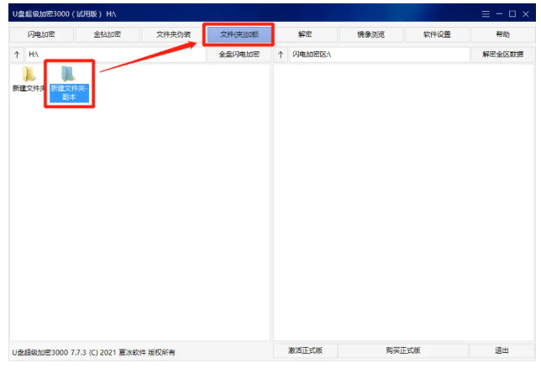Click the 帮助 button
541x368 pixels.
pos(502,34)
